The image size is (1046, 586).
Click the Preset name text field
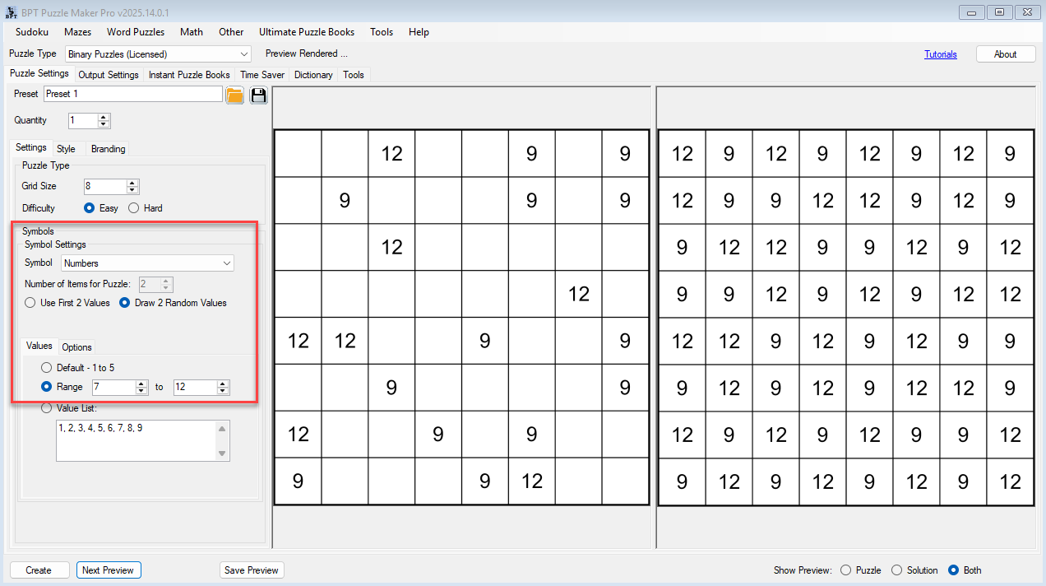[x=132, y=95]
